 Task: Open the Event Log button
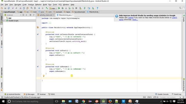coord(176,94)
